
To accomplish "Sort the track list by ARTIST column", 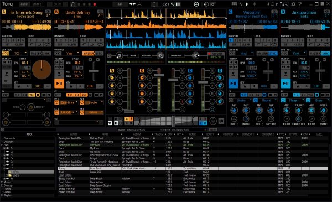I will coord(74,134).
